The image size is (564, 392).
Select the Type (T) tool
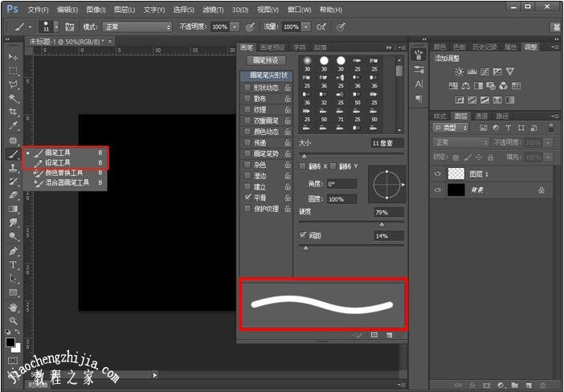tap(13, 264)
